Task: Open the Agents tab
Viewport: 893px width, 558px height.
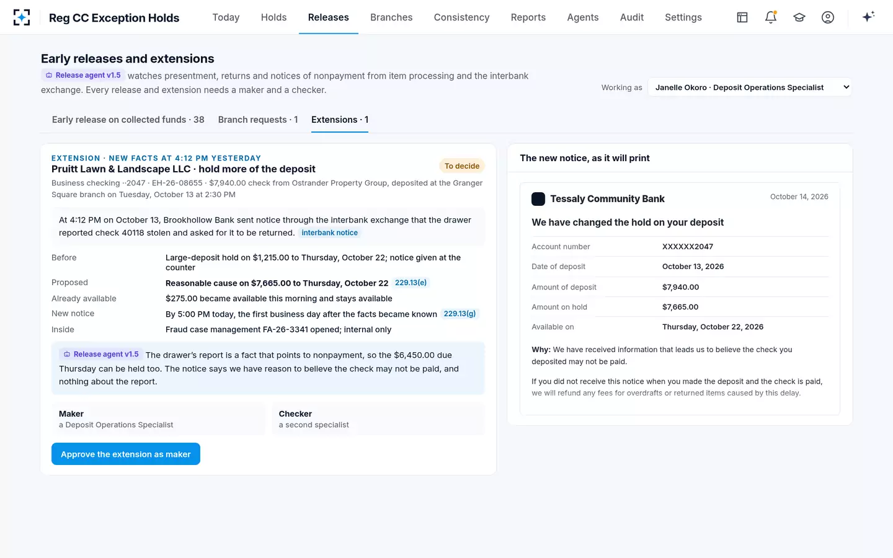Action: click(583, 17)
